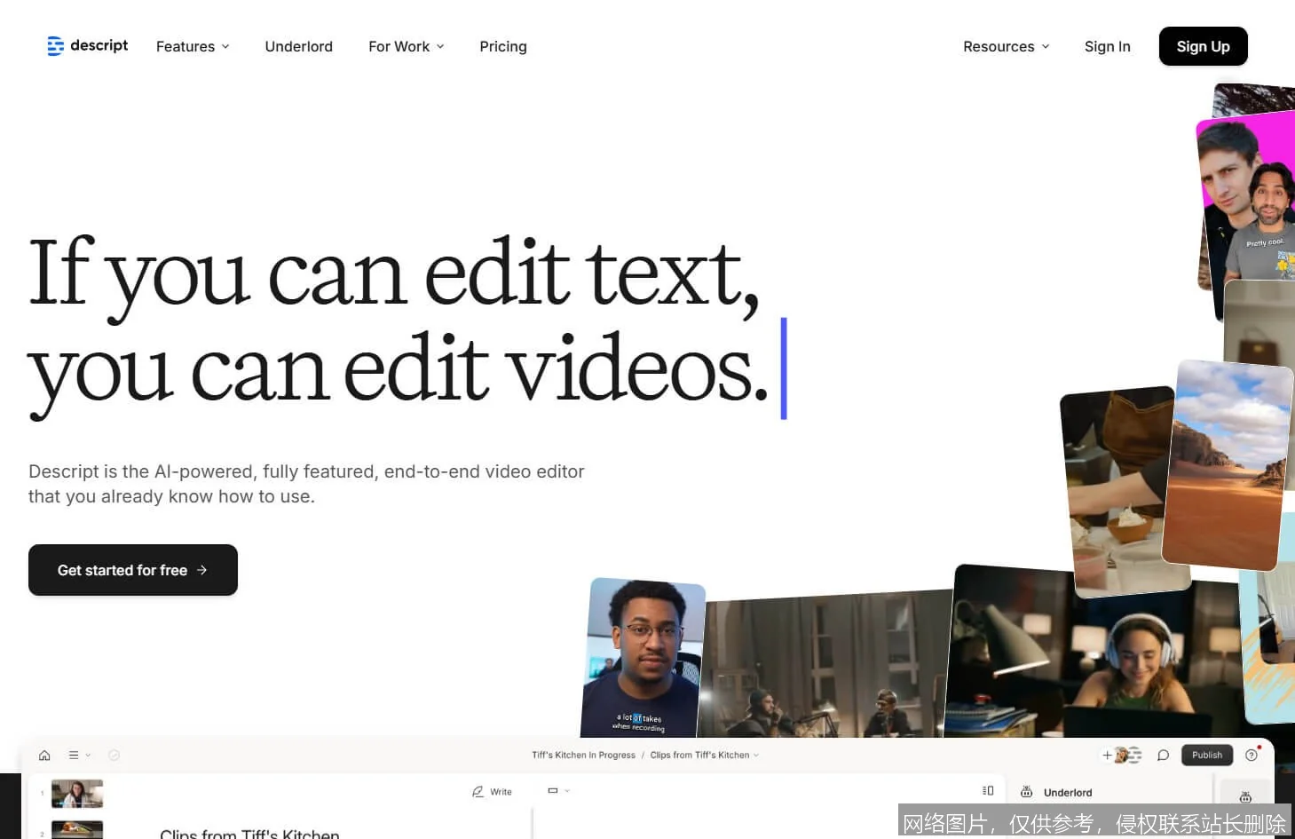Click the Underlord robot icon in sidebar
Viewport: 1295px width, 839px height.
[x=1245, y=797]
